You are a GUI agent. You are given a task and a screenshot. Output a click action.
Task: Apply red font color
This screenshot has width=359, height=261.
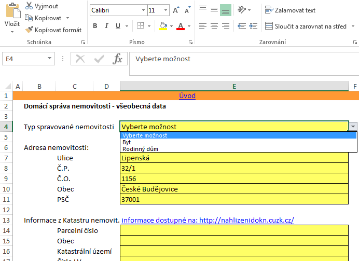(x=181, y=26)
